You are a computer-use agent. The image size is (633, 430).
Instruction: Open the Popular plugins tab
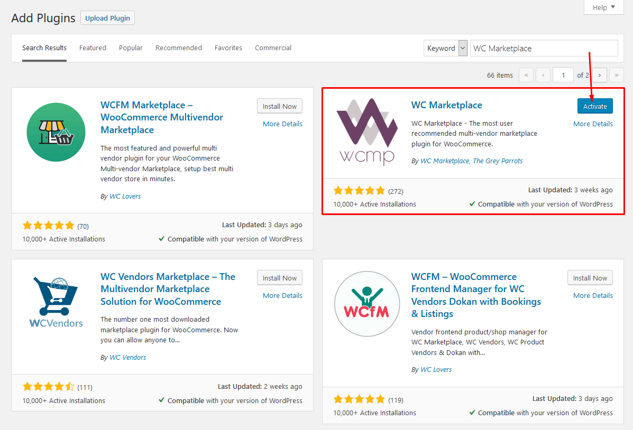pyautogui.click(x=131, y=48)
